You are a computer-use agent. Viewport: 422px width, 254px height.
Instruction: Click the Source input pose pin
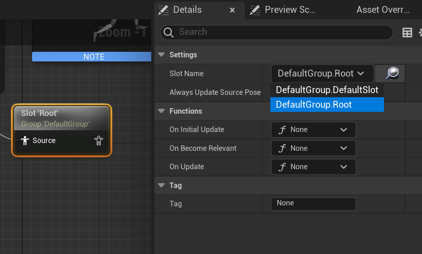pos(25,141)
